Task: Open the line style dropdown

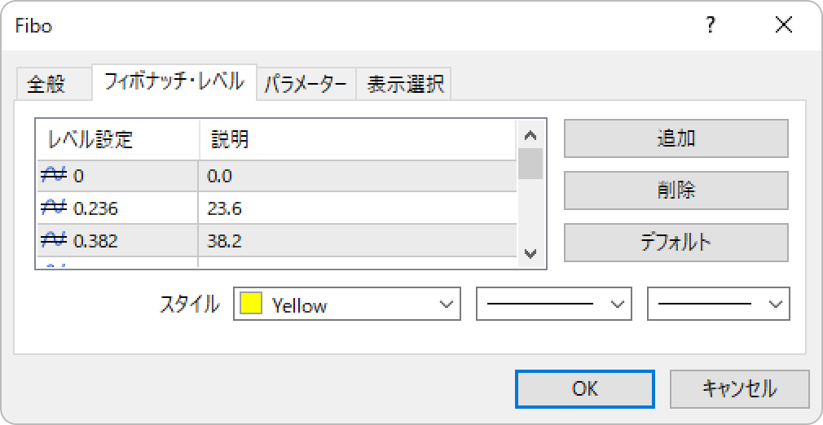Action: [x=554, y=304]
